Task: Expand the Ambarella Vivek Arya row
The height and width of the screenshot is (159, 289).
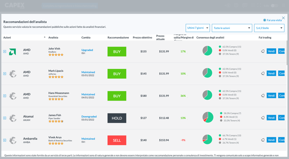Action: click(5, 140)
